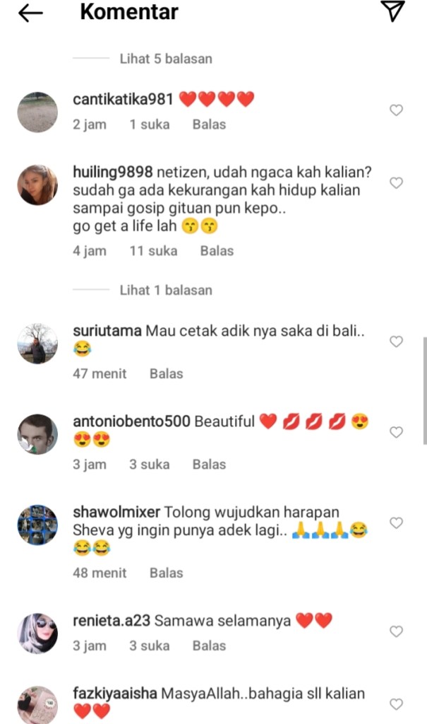Like huiling9898's comment with heart icon
This screenshot has width=427, height=724.
coord(396,183)
